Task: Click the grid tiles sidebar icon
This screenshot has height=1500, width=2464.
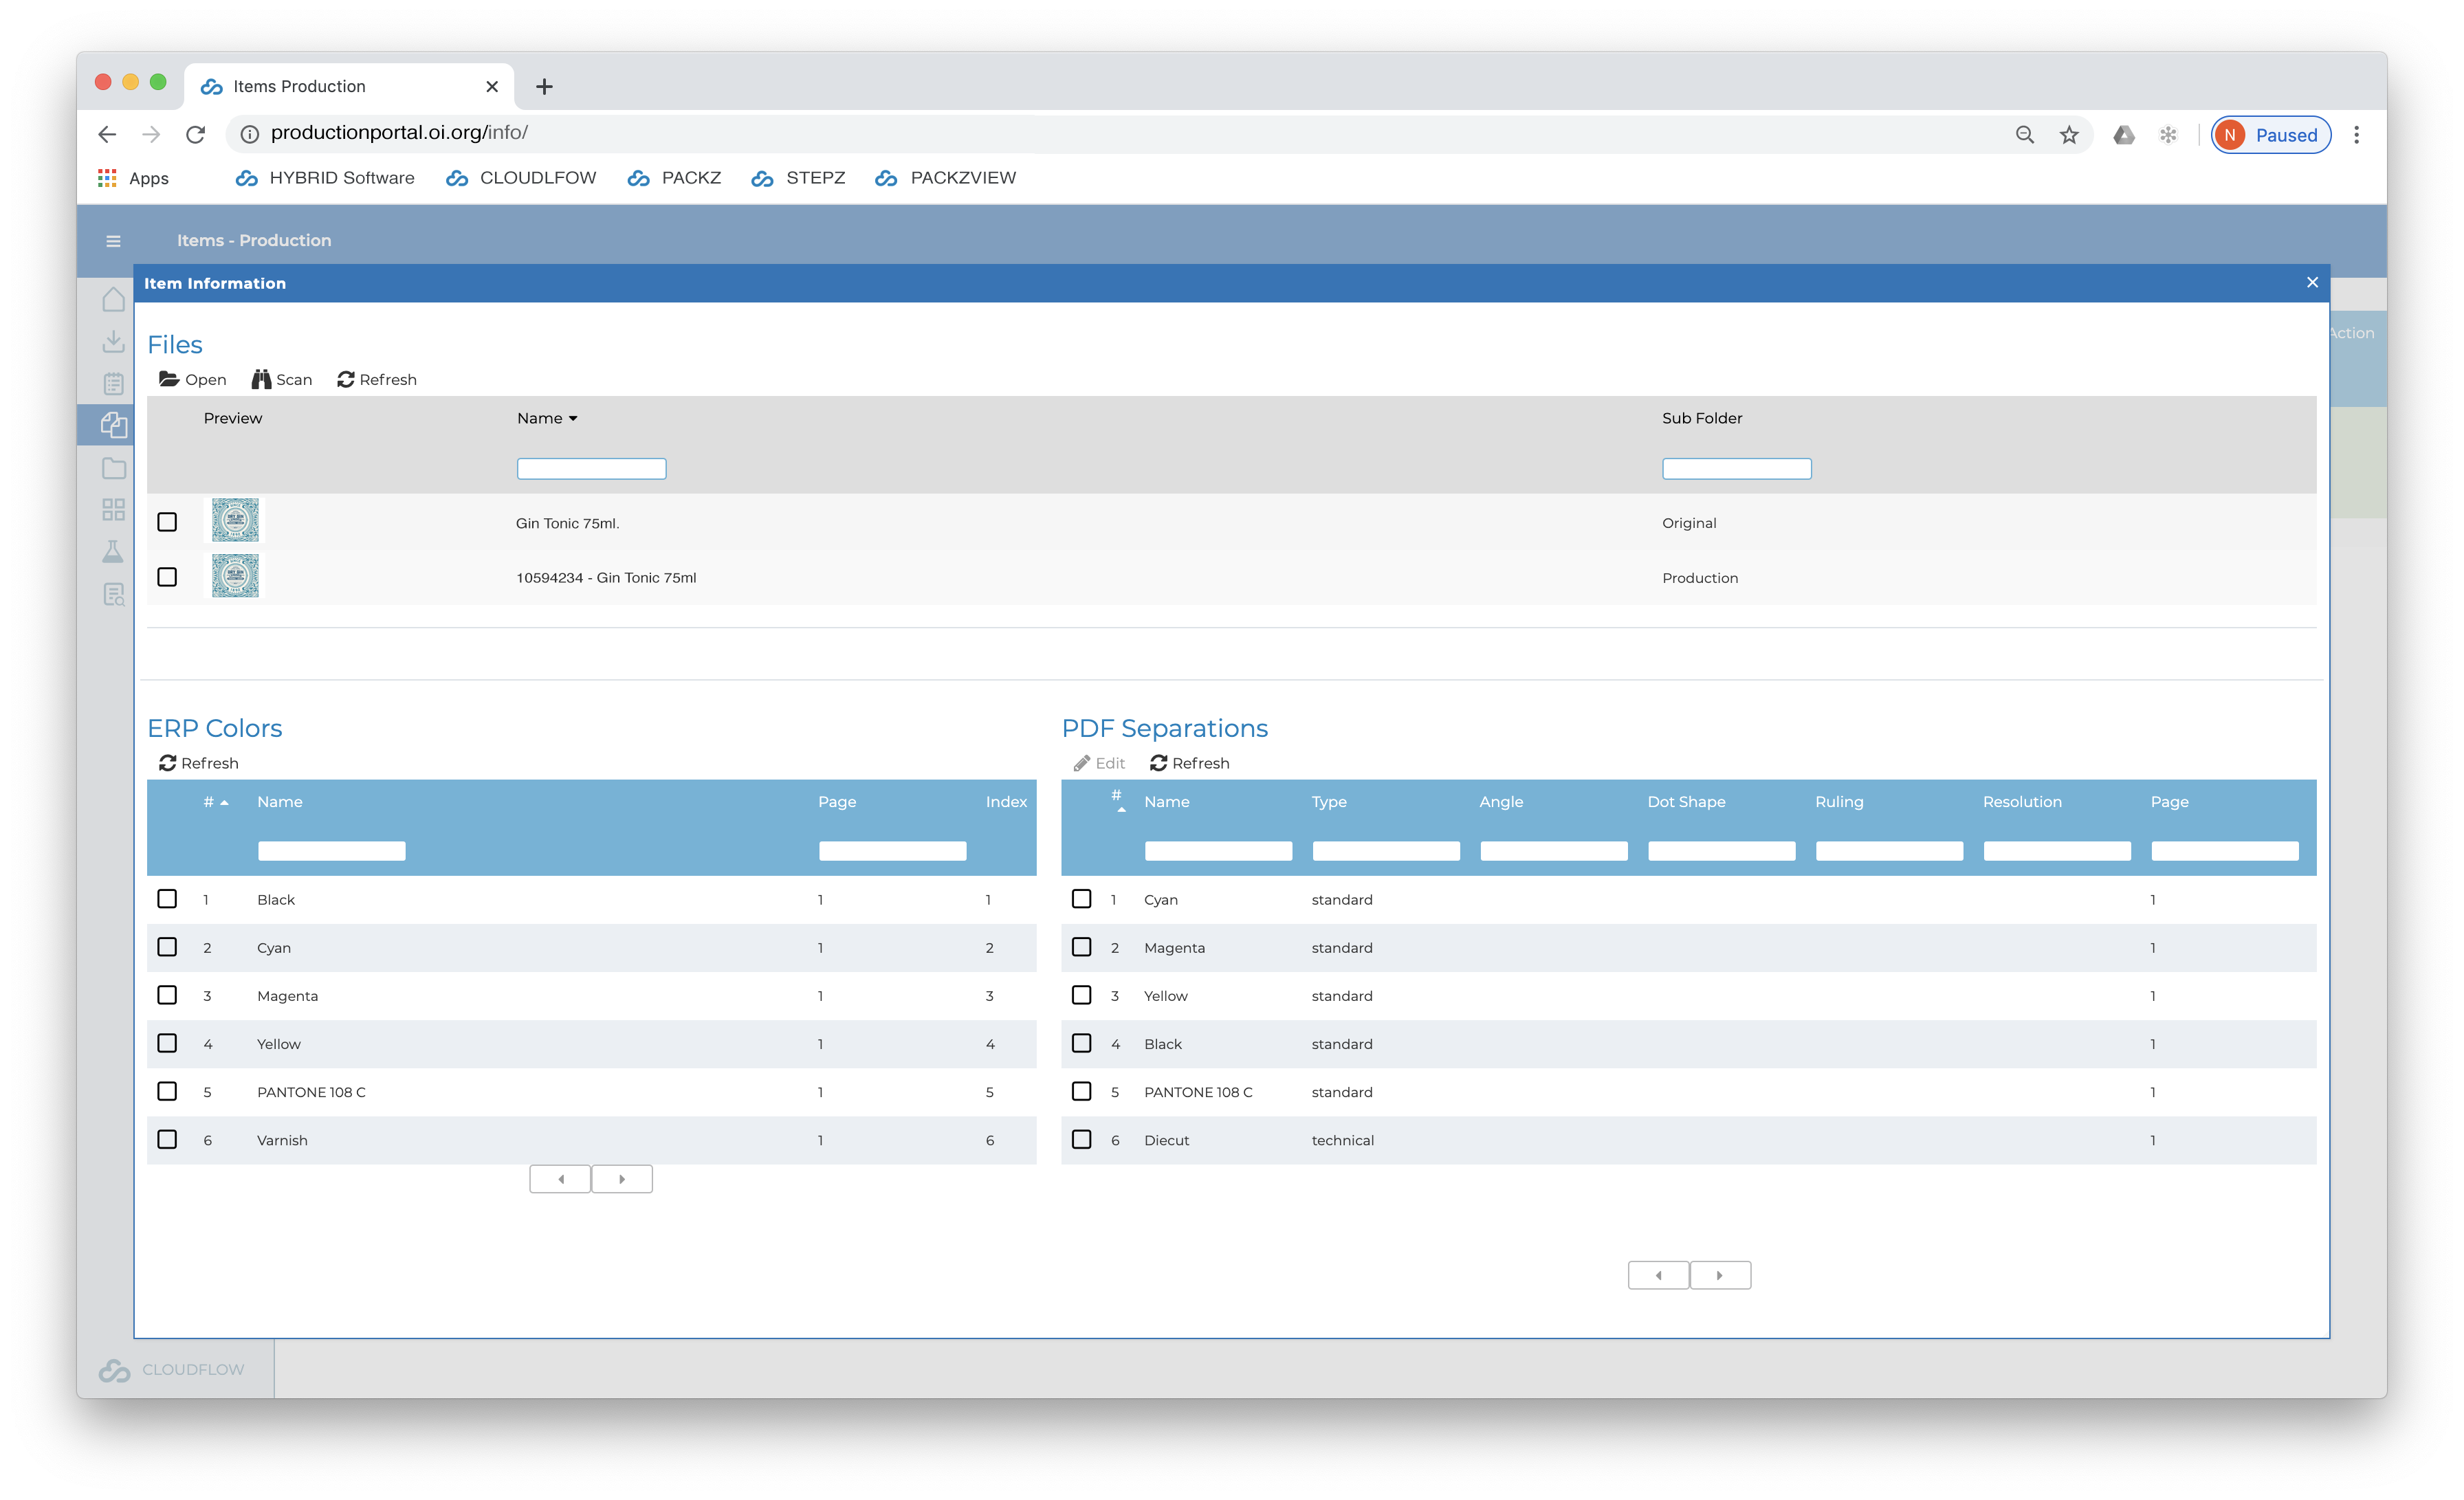Action: 113,510
